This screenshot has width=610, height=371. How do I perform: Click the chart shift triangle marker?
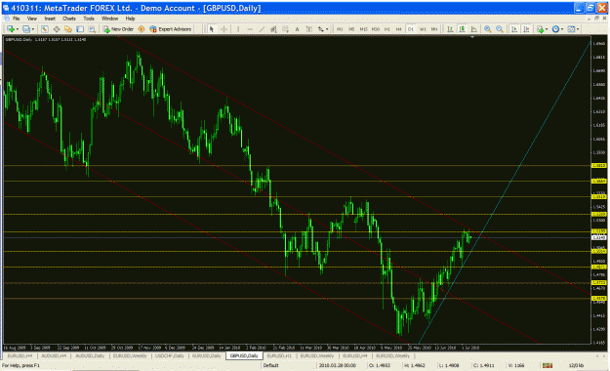472,37
